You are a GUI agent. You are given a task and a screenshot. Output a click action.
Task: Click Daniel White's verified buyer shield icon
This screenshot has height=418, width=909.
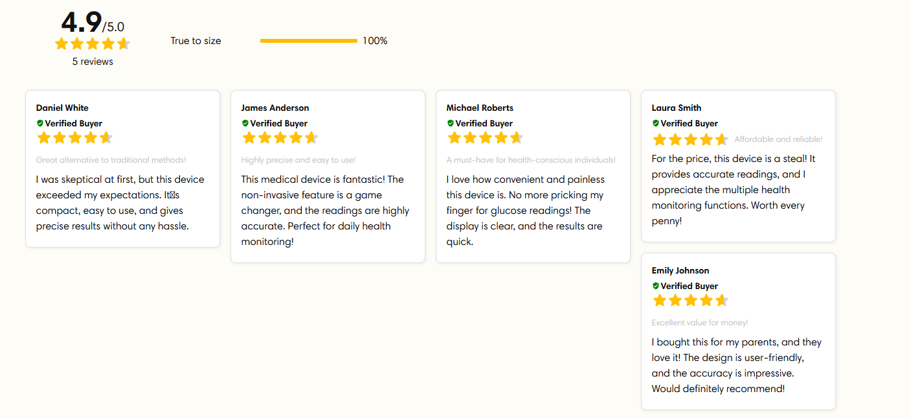(x=40, y=123)
